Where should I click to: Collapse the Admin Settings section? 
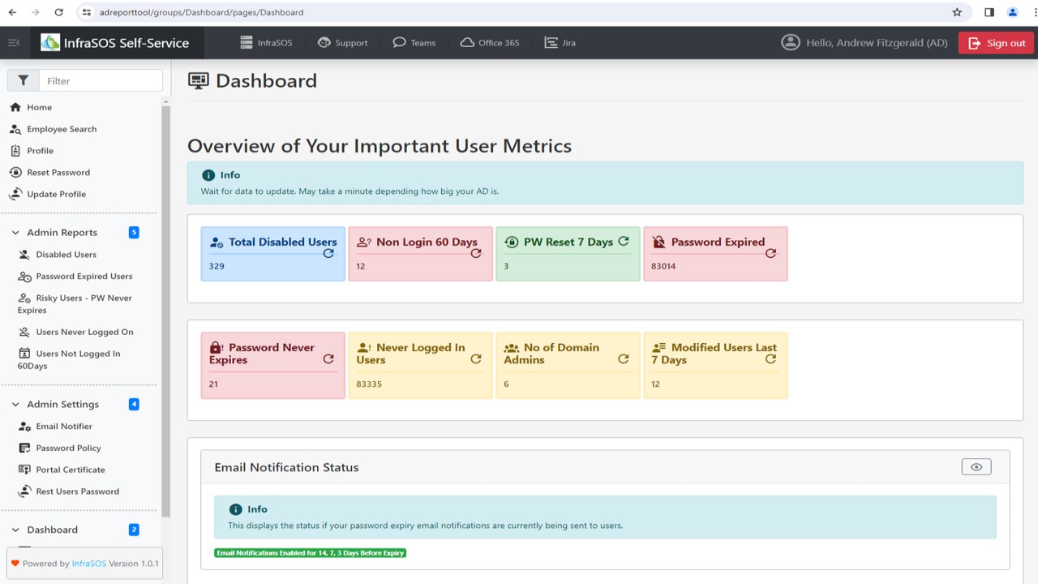click(15, 405)
